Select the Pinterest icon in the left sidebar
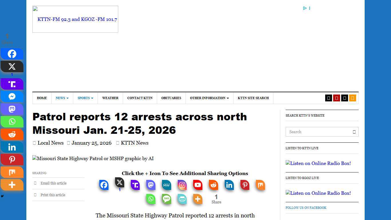 click(x=12, y=160)
